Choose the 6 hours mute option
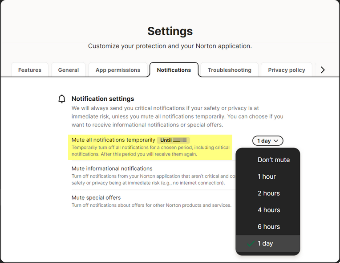Viewport: 340px width, 263px height. (x=268, y=227)
